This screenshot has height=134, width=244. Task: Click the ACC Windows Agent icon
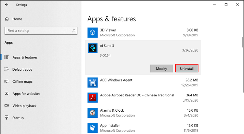pos(92,83)
